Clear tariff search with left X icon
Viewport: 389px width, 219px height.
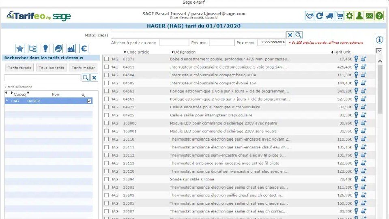pos(94,77)
